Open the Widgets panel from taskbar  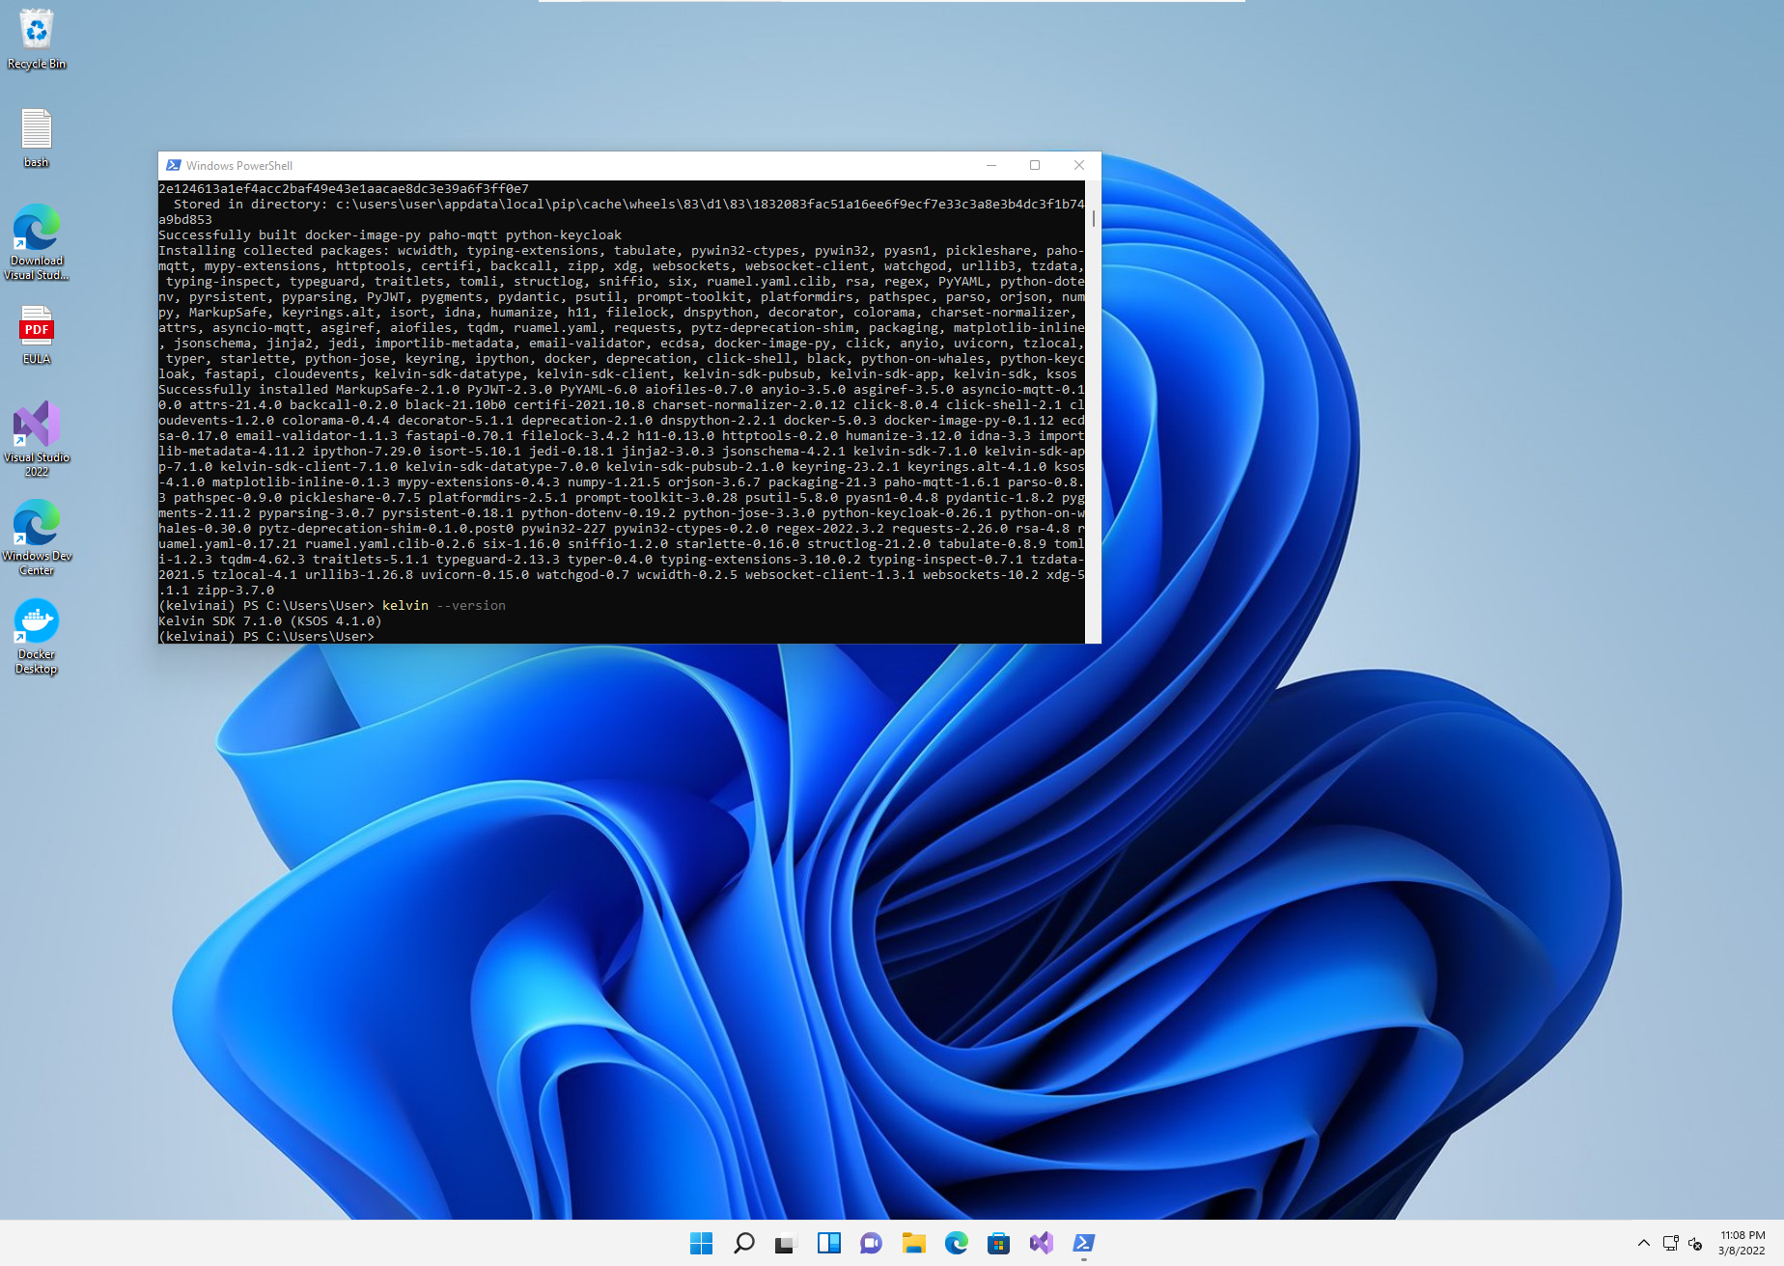point(828,1243)
